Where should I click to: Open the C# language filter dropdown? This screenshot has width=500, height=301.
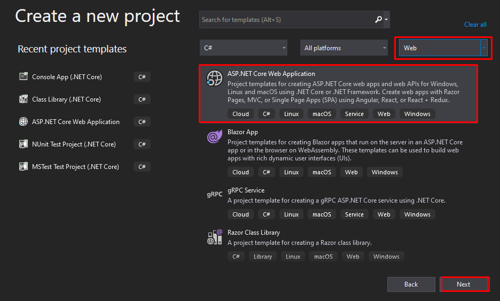click(x=244, y=48)
